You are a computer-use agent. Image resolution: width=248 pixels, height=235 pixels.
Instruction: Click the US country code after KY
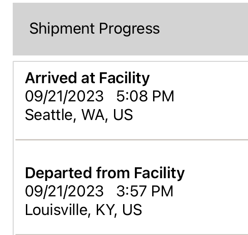point(132,210)
